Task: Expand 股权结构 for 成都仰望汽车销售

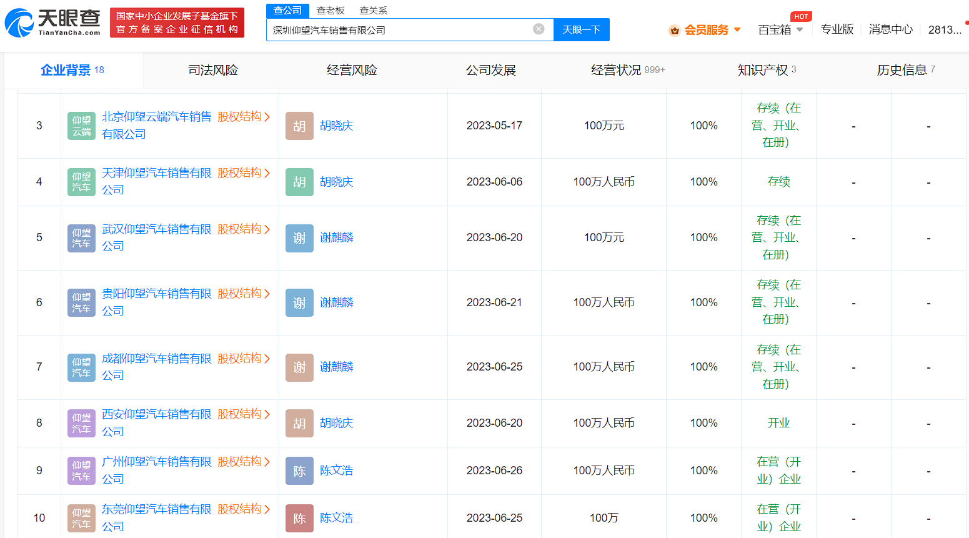Action: (244, 359)
